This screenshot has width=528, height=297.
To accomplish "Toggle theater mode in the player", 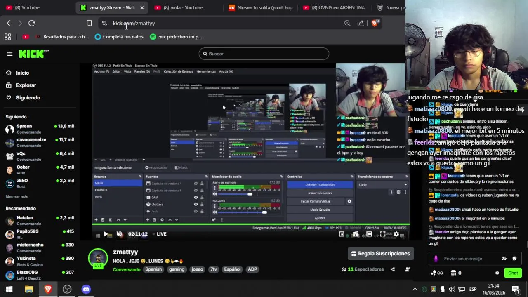I will 369,234.
